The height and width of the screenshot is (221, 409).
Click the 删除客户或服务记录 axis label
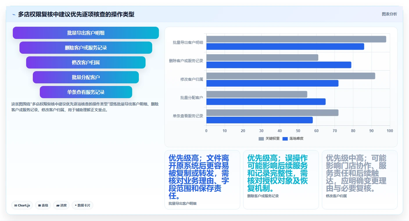click(186, 61)
